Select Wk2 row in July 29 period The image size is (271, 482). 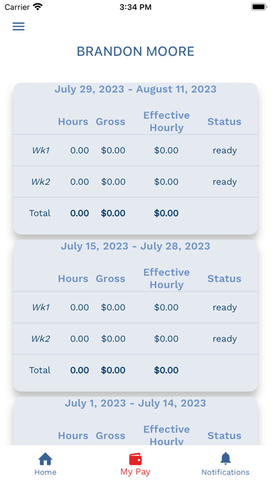coord(135,181)
